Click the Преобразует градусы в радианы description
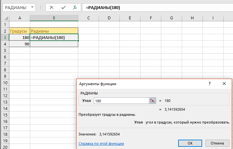This screenshot has width=233, height=149. tap(107, 114)
